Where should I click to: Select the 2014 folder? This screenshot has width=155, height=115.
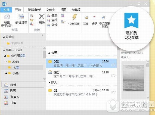pos(14,62)
